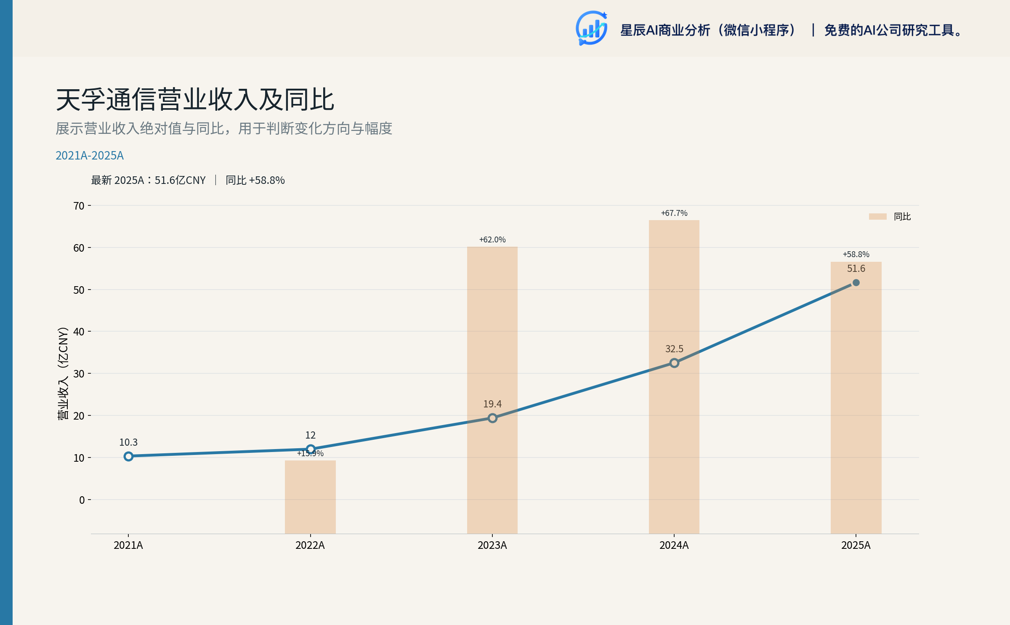
Task: Click the 2024A growth bar labeled +67.7%
Action: tap(674, 377)
